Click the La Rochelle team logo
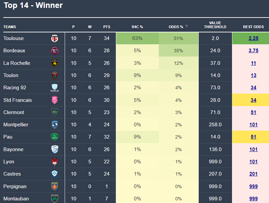 tap(54, 63)
